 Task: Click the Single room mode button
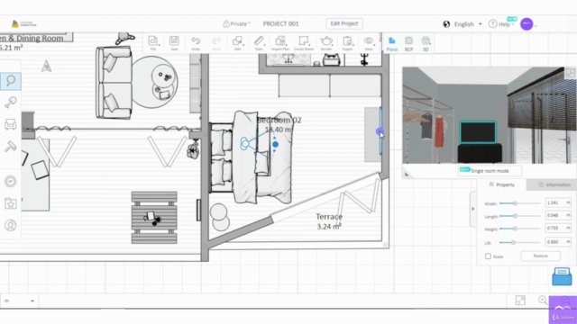(x=490, y=171)
